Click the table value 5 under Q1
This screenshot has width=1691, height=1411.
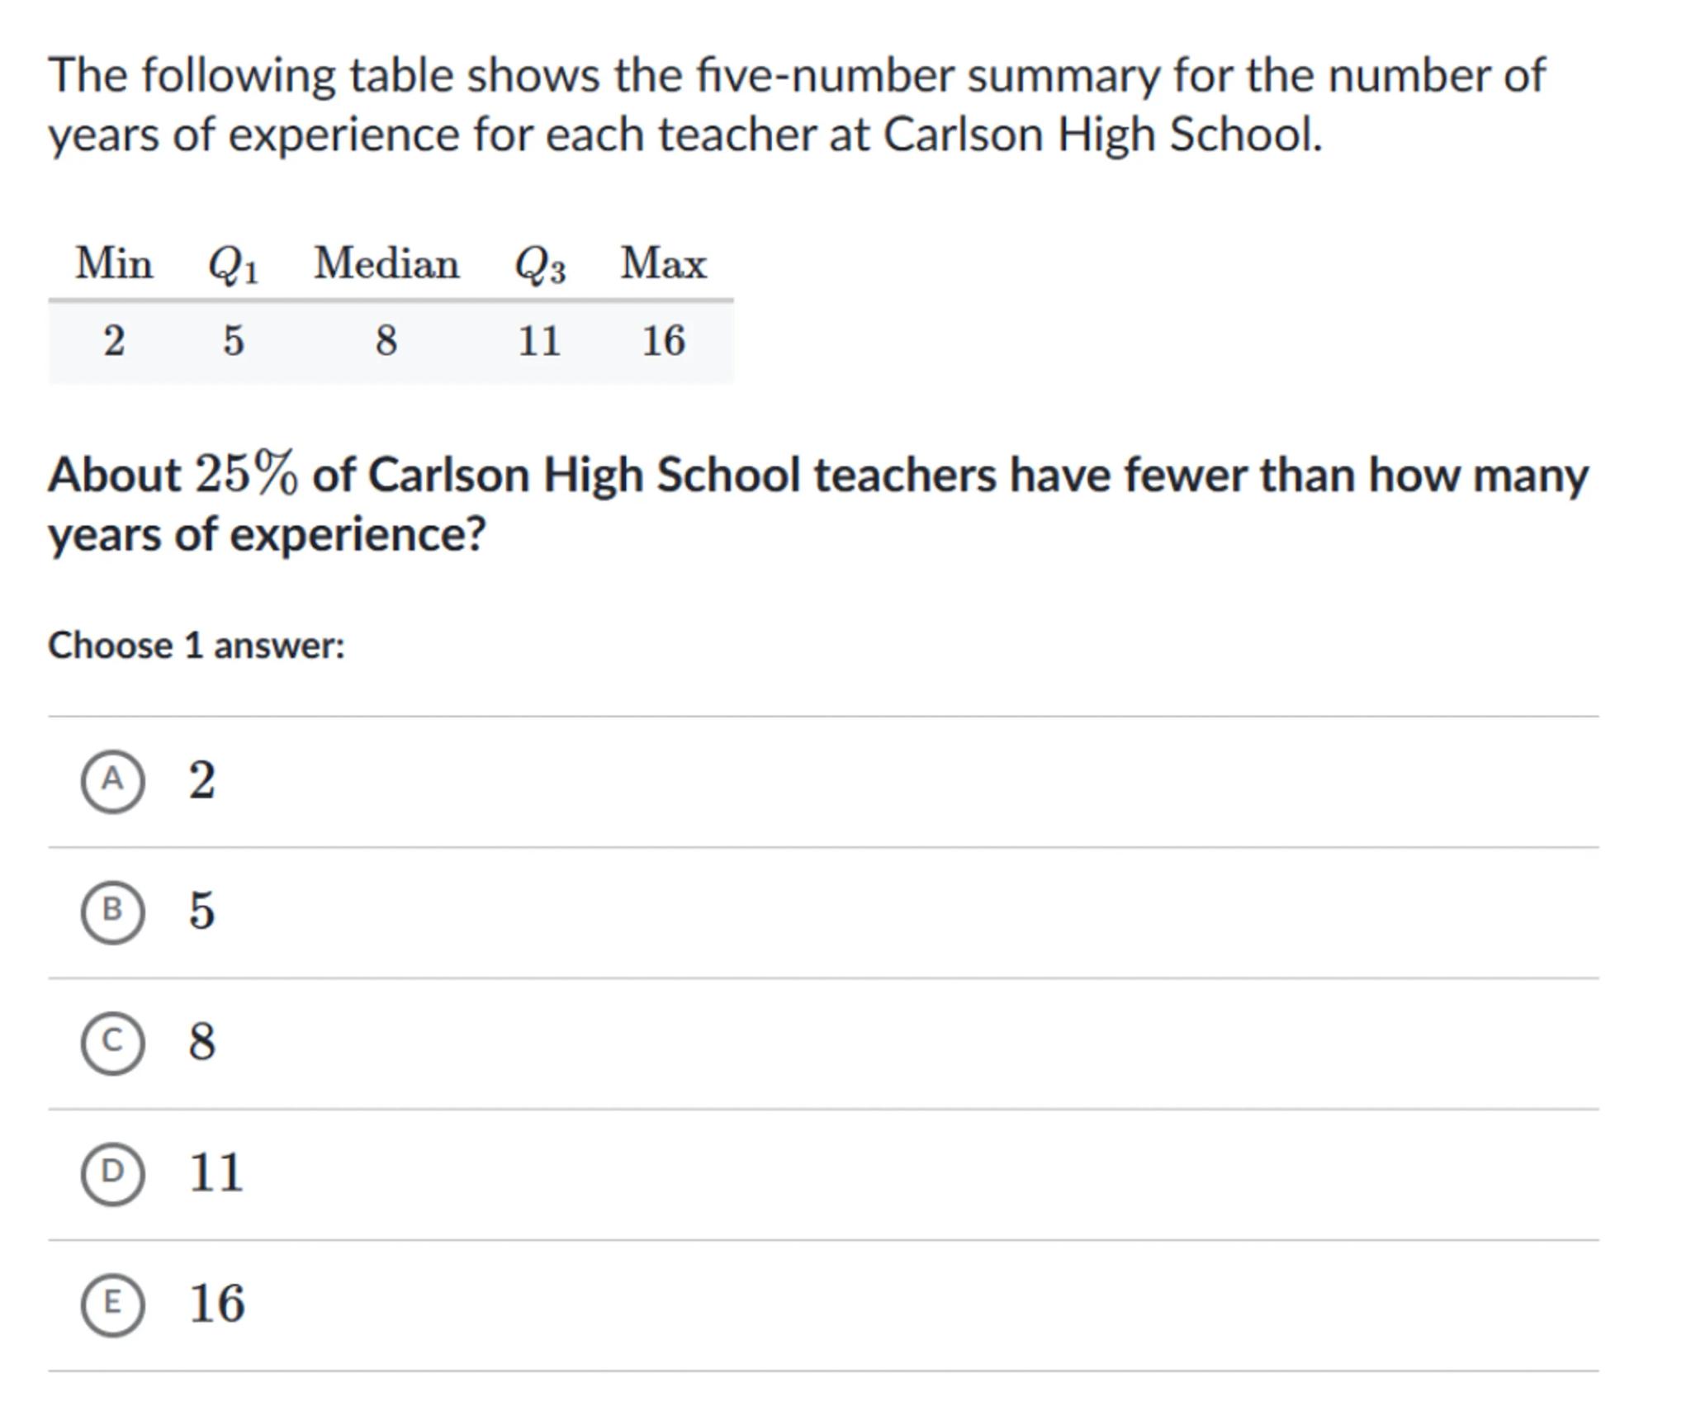coord(233,341)
